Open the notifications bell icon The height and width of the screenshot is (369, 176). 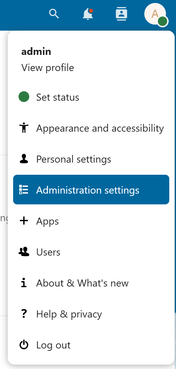[x=88, y=14]
